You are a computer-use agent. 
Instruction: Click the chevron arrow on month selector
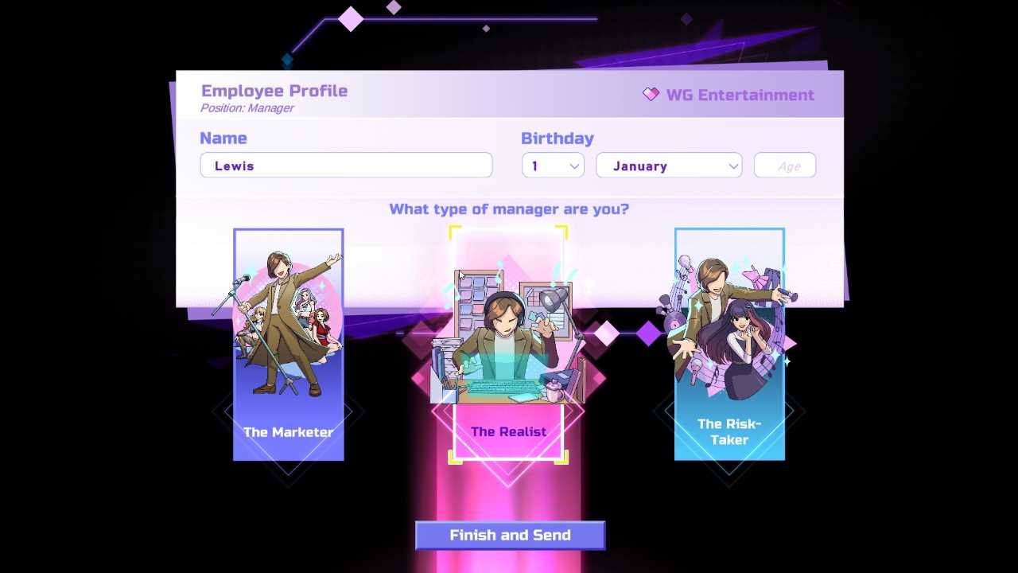(733, 166)
